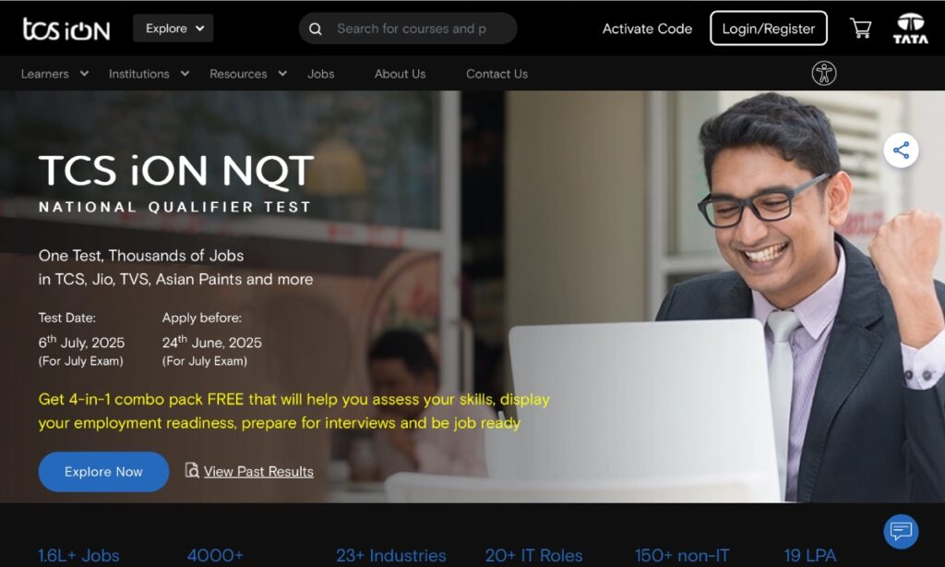Focus the course search field

coord(408,29)
